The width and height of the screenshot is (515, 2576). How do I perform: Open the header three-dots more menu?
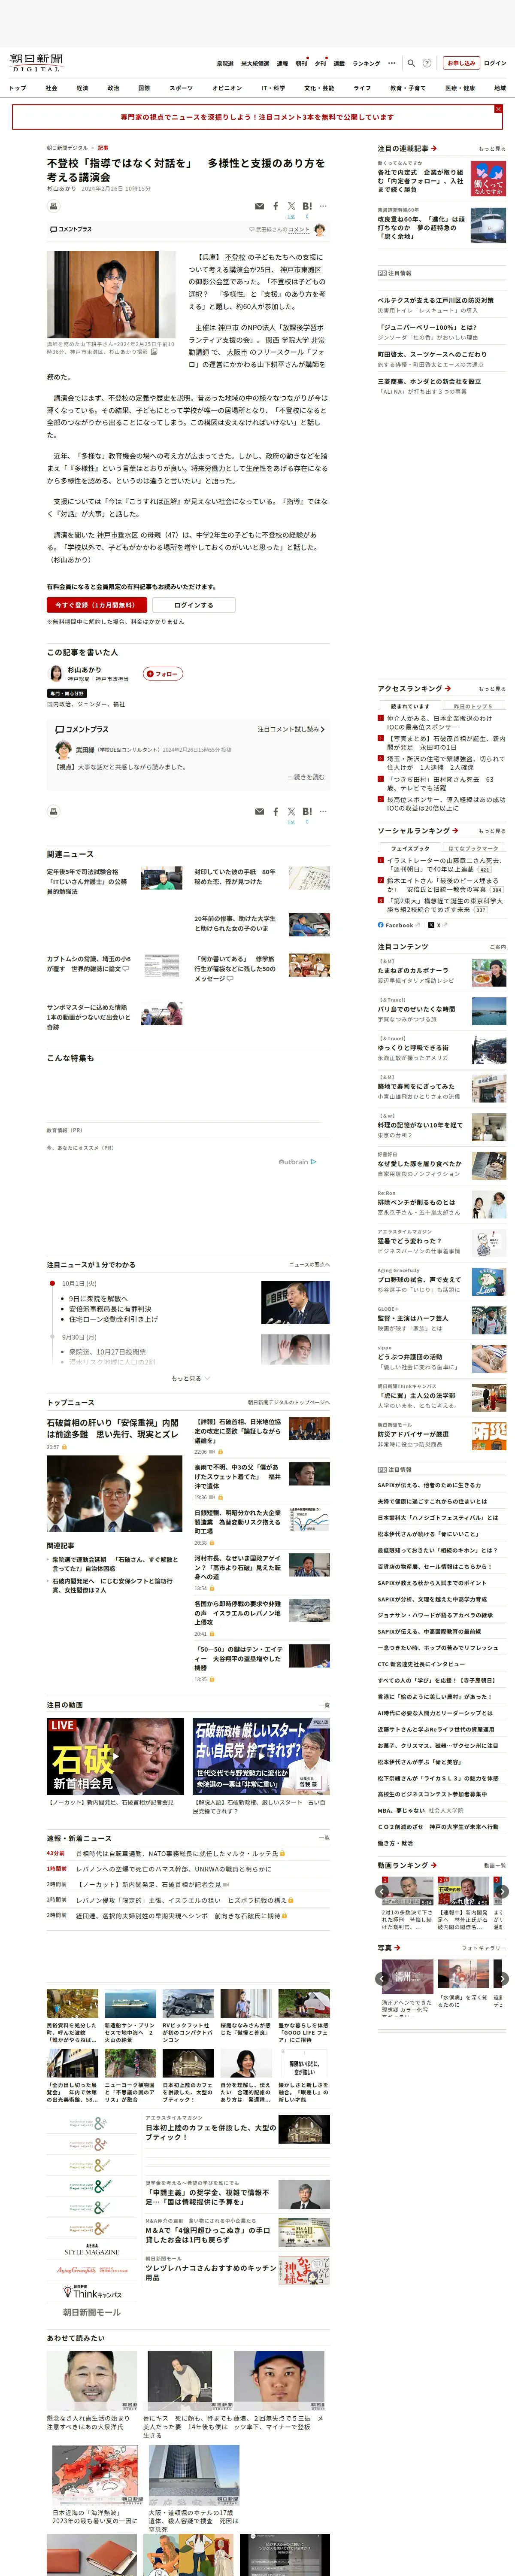click(392, 63)
